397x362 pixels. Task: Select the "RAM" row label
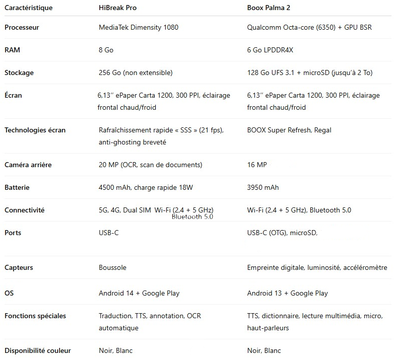coord(13,50)
